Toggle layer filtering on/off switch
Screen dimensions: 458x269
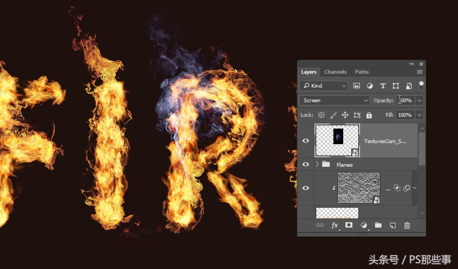(421, 86)
